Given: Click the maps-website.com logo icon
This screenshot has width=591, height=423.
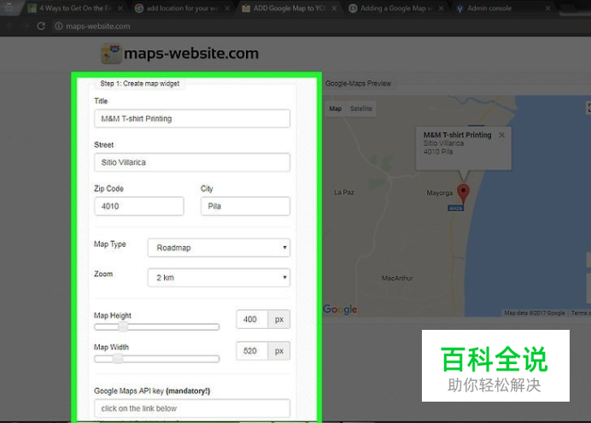Looking at the screenshot, I should click(111, 54).
